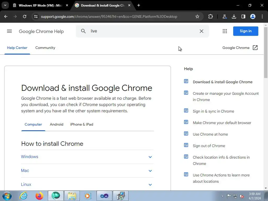Click article icon beside Use Chrome at home
Image resolution: width=268 pixels, height=201 pixels.
[x=186, y=133]
